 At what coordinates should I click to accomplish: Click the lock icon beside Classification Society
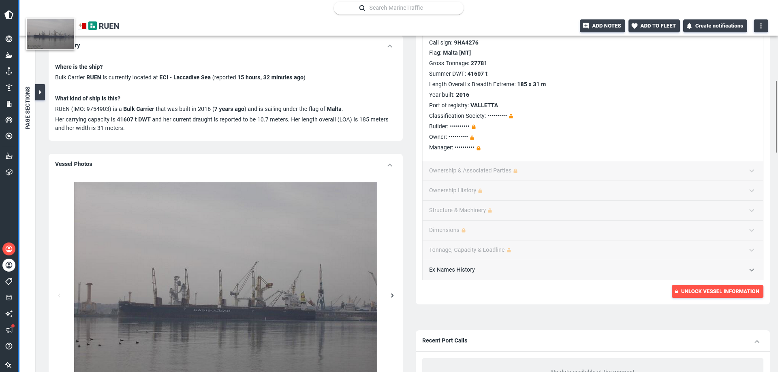pyautogui.click(x=511, y=116)
